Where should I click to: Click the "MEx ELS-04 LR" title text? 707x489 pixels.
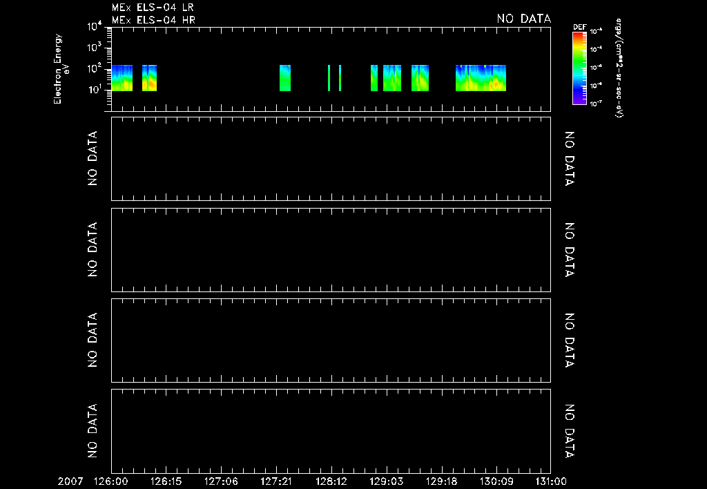[153, 8]
